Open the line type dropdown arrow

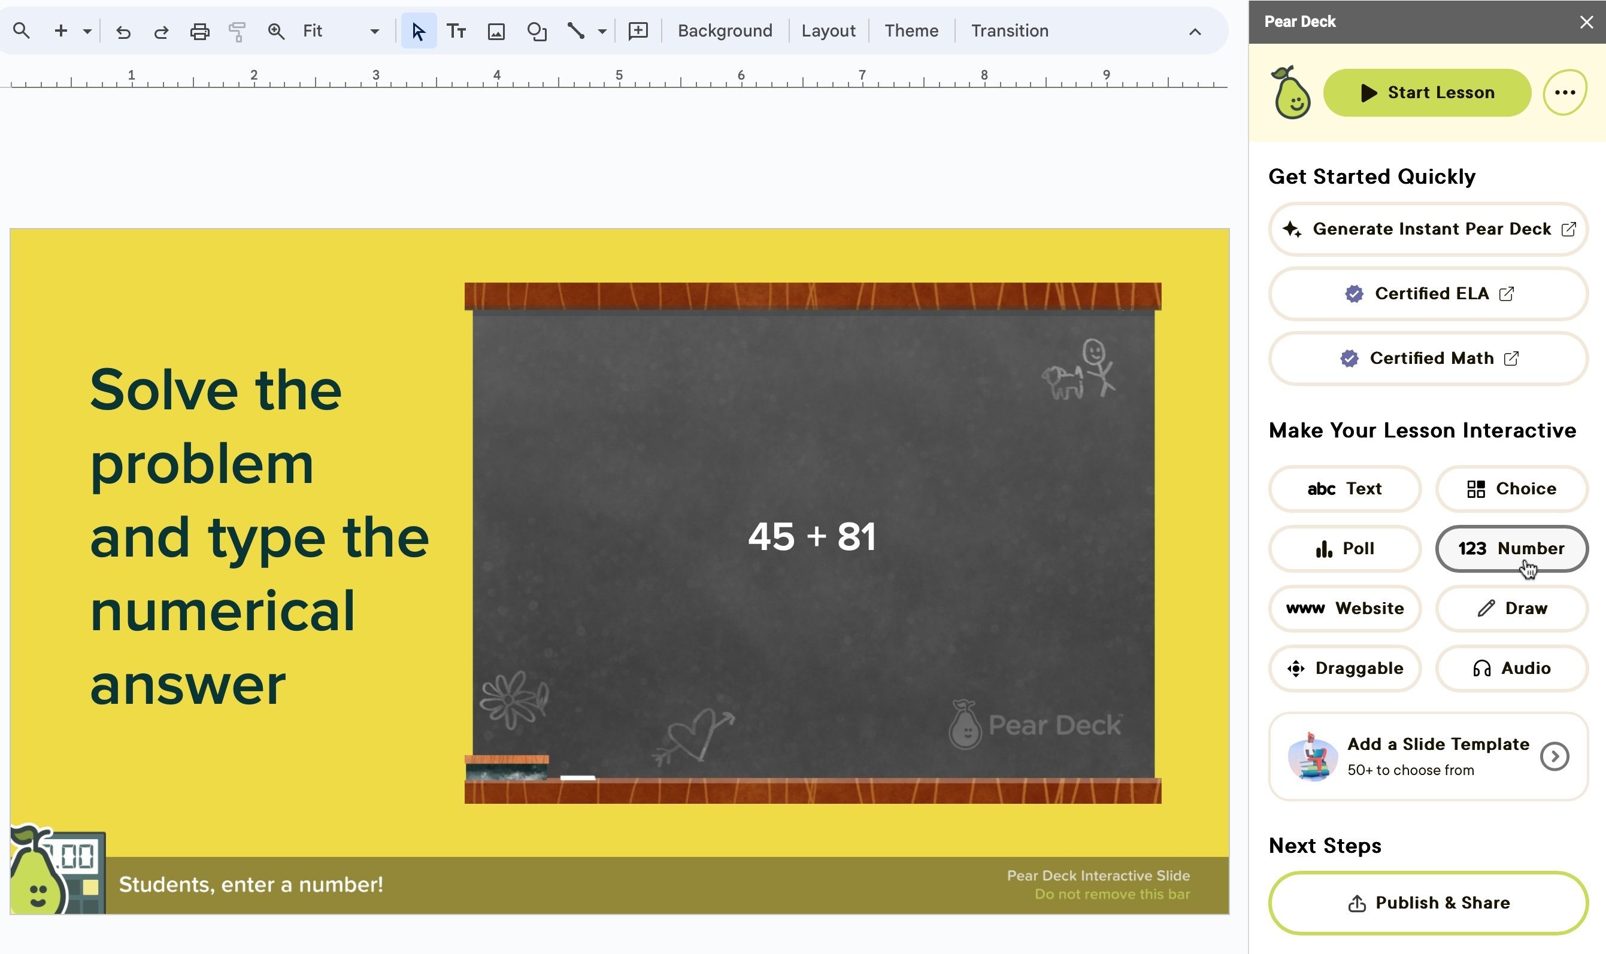point(602,31)
